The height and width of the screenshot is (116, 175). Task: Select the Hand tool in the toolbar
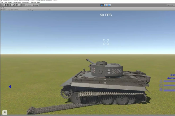coord(3,5)
